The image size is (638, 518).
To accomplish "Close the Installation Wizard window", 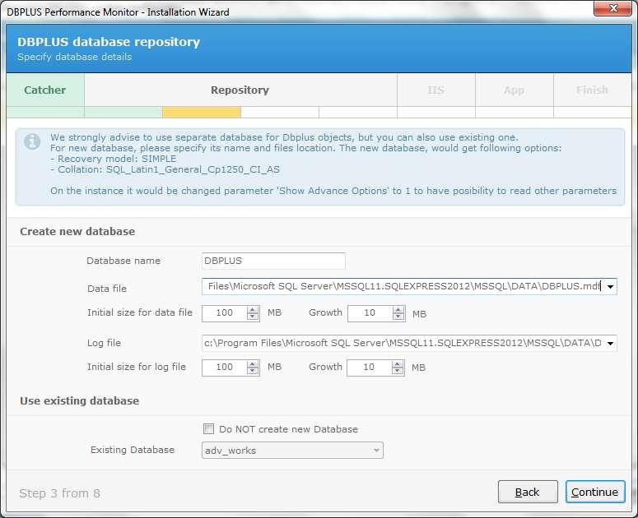I will 613,8.
